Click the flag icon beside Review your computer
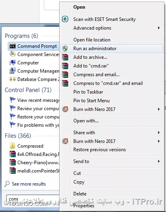The height and width of the screenshot is (212, 166). (x=13, y=108)
